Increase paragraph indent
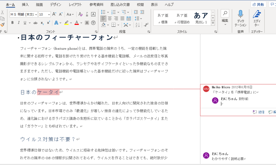 (x=142, y=12)
